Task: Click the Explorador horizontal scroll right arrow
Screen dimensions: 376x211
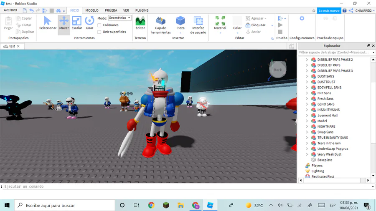Action: [368, 181]
